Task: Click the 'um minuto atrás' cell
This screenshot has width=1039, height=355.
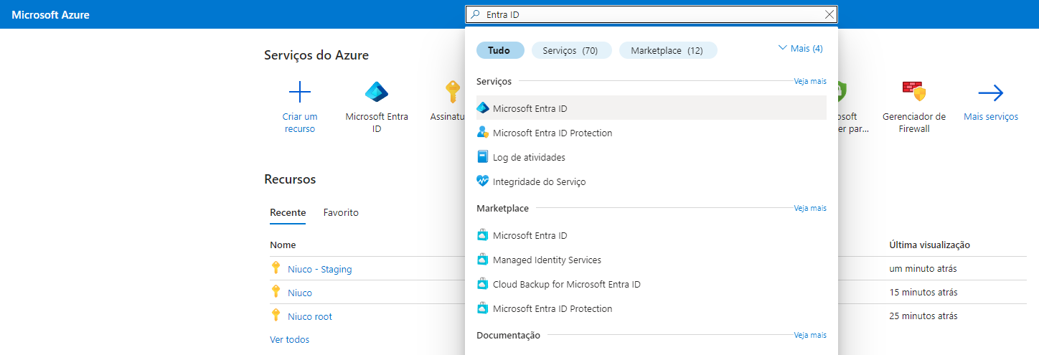Action: [923, 269]
